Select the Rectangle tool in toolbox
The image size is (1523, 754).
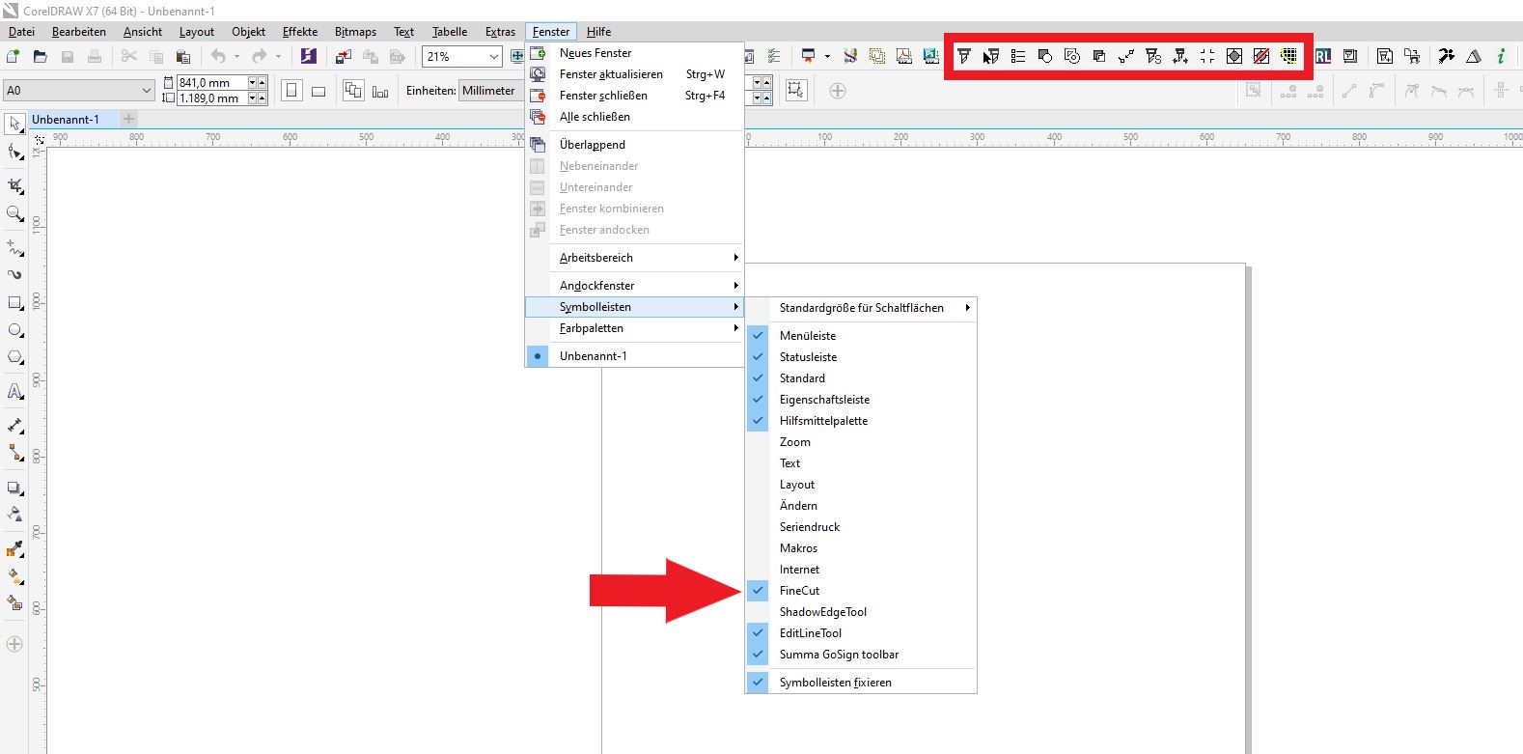pos(14,303)
